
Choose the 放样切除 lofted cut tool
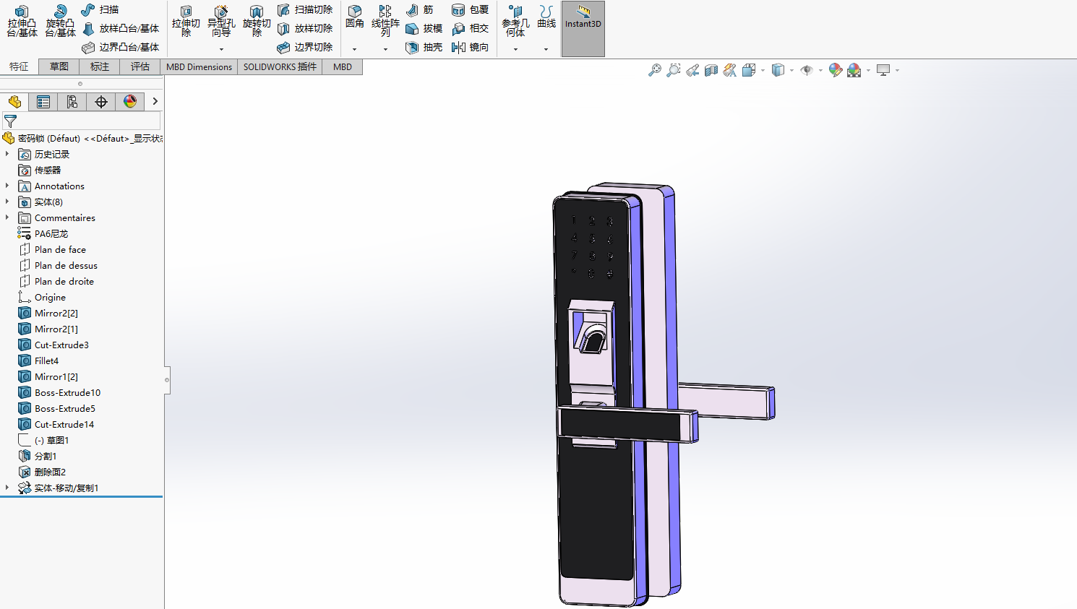coord(305,28)
